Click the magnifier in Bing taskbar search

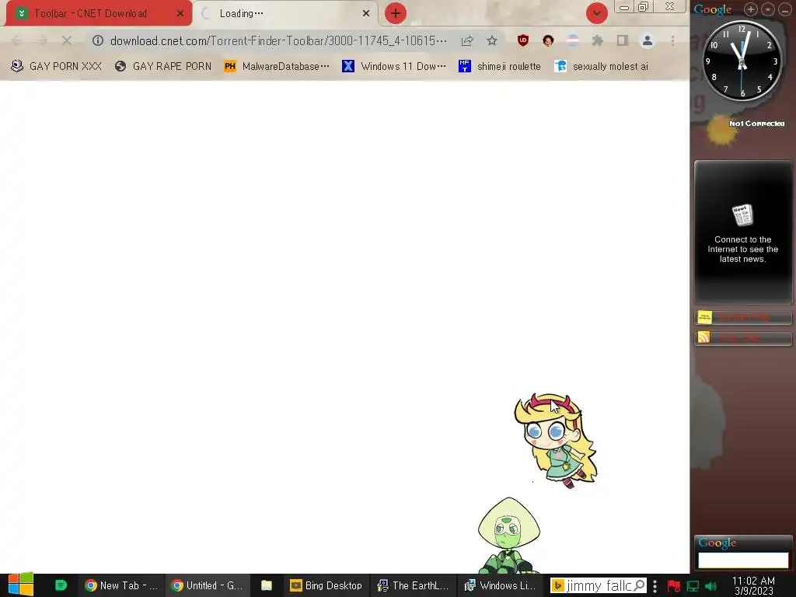pyautogui.click(x=639, y=586)
